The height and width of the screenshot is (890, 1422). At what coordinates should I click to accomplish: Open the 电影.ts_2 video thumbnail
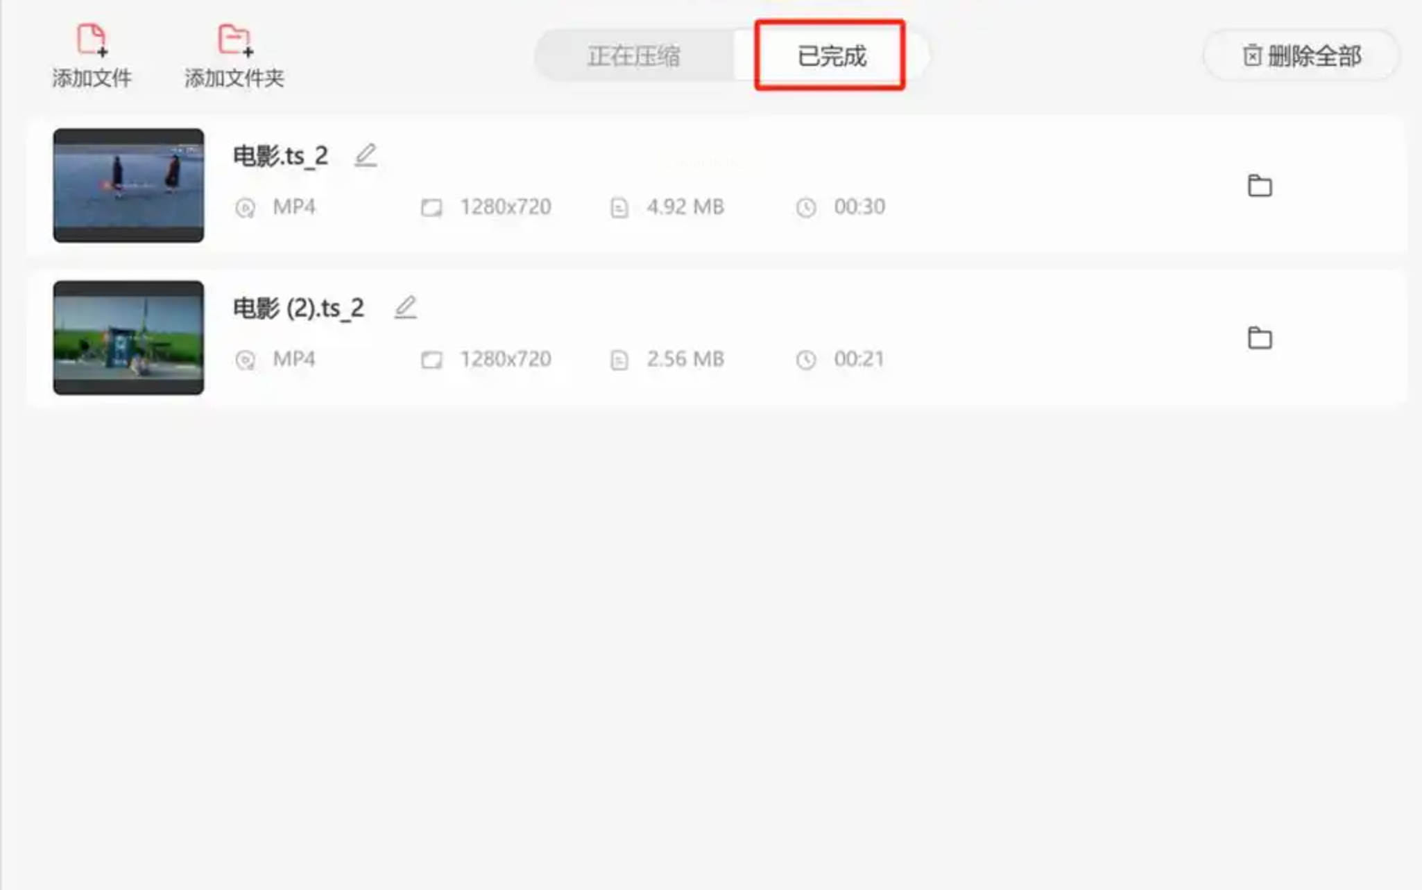[x=128, y=185]
